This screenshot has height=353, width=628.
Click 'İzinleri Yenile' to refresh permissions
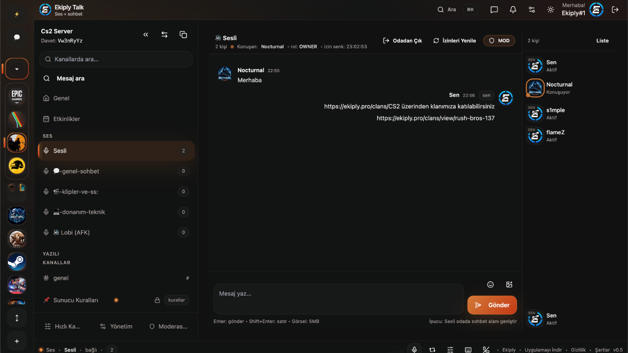(x=454, y=41)
